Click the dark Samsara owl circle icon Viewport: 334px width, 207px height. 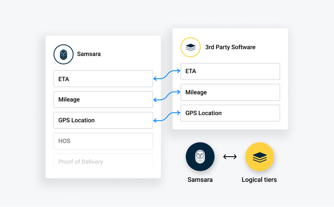coord(200,157)
